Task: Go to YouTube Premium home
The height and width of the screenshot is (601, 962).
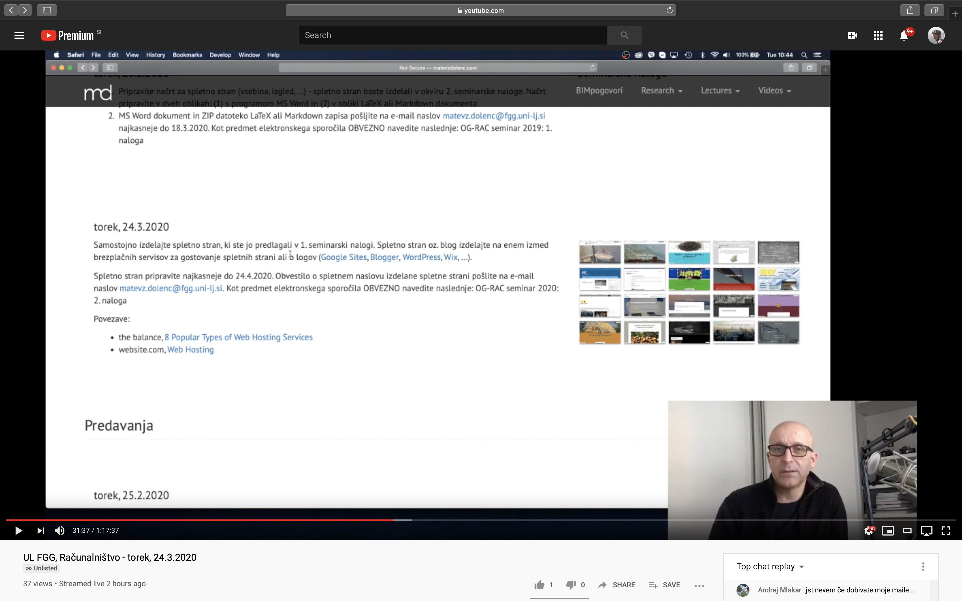Action: (x=68, y=35)
